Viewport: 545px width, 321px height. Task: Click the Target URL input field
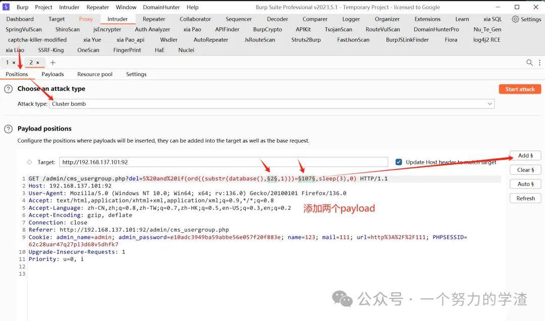pos(224,162)
